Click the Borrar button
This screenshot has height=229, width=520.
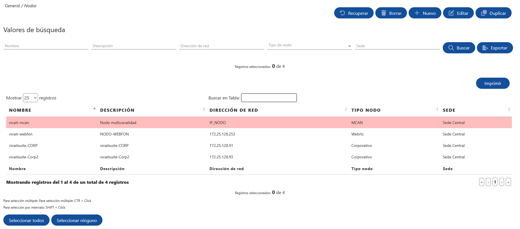[391, 13]
